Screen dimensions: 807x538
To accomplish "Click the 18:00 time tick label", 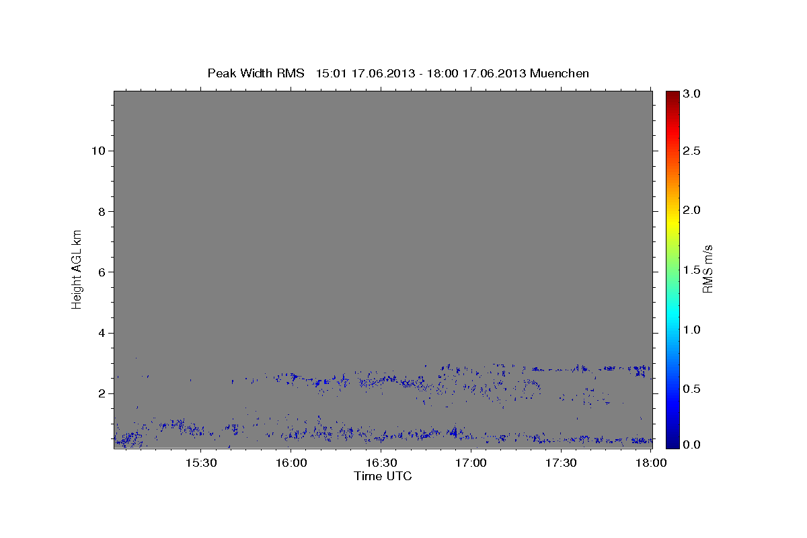I will click(650, 463).
